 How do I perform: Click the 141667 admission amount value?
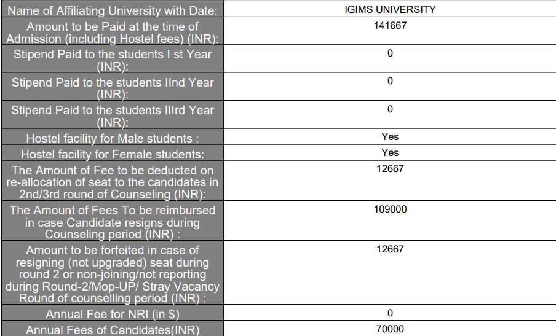coord(390,26)
